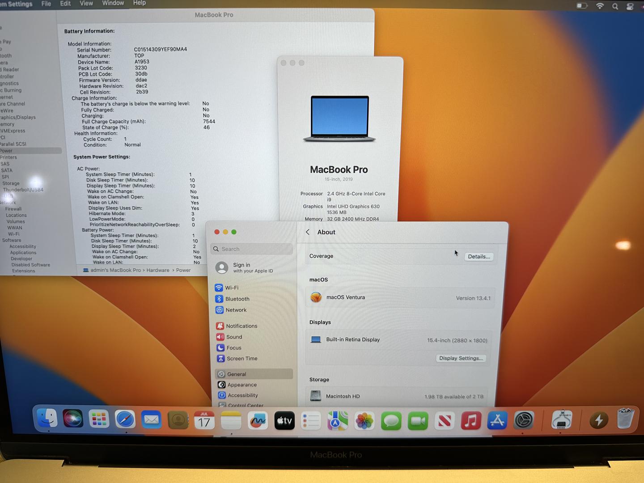The width and height of the screenshot is (644, 483).
Task: Open Apple TV app in the Dock
Action: coord(284,421)
